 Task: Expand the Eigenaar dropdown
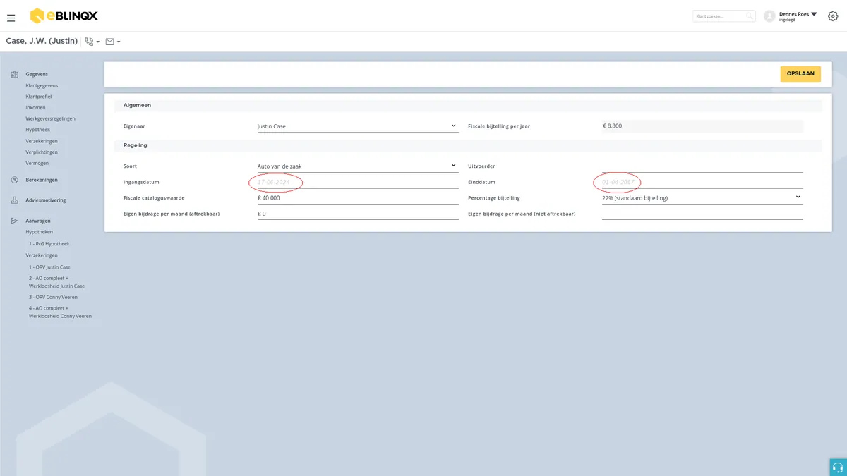(358, 126)
